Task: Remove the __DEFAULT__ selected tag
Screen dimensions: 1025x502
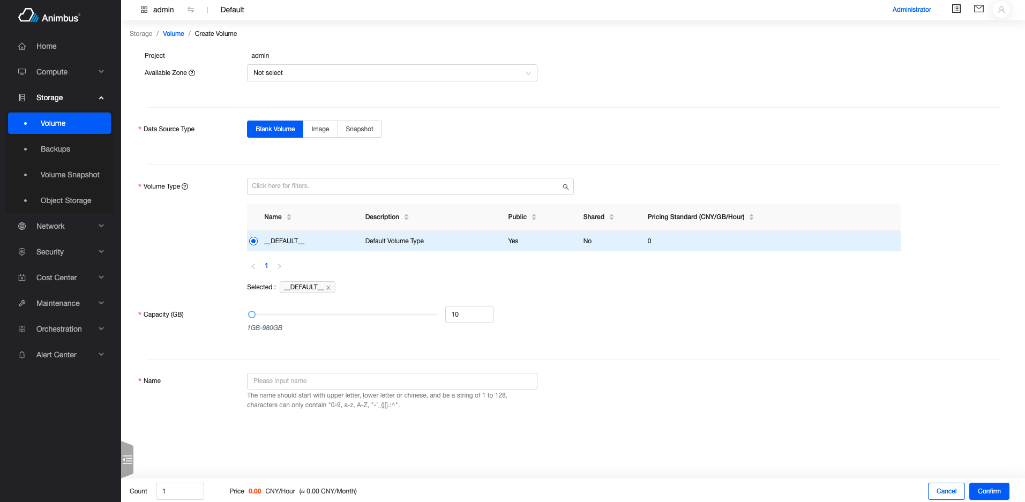Action: pyautogui.click(x=328, y=288)
